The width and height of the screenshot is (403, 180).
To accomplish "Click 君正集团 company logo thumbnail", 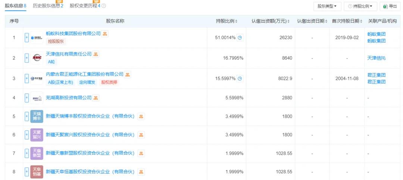I will pos(37,79).
